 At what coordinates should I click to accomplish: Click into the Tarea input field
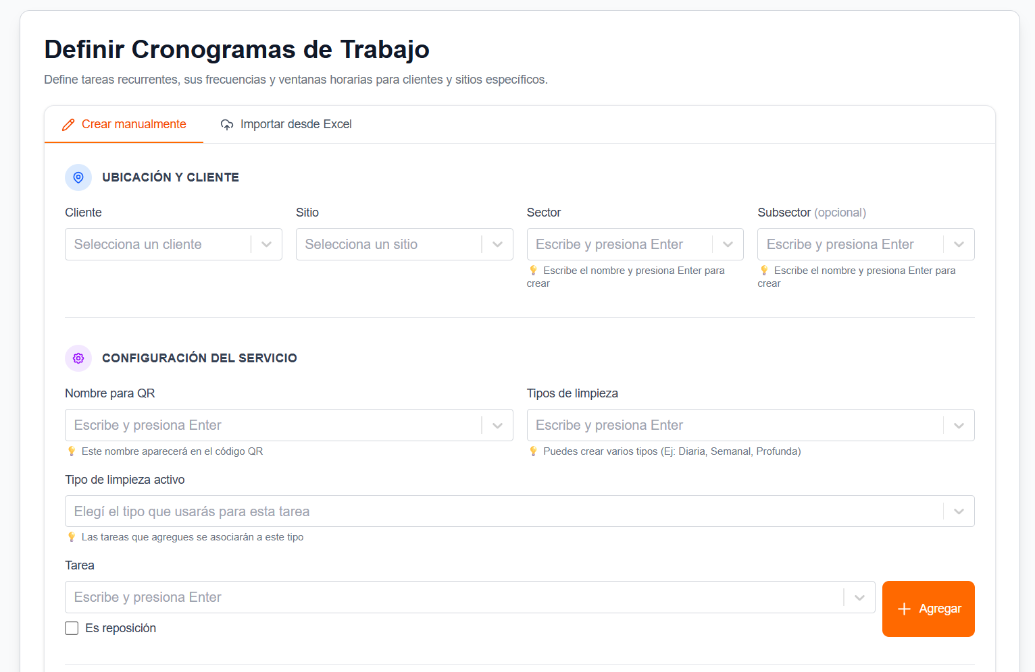[x=470, y=597]
